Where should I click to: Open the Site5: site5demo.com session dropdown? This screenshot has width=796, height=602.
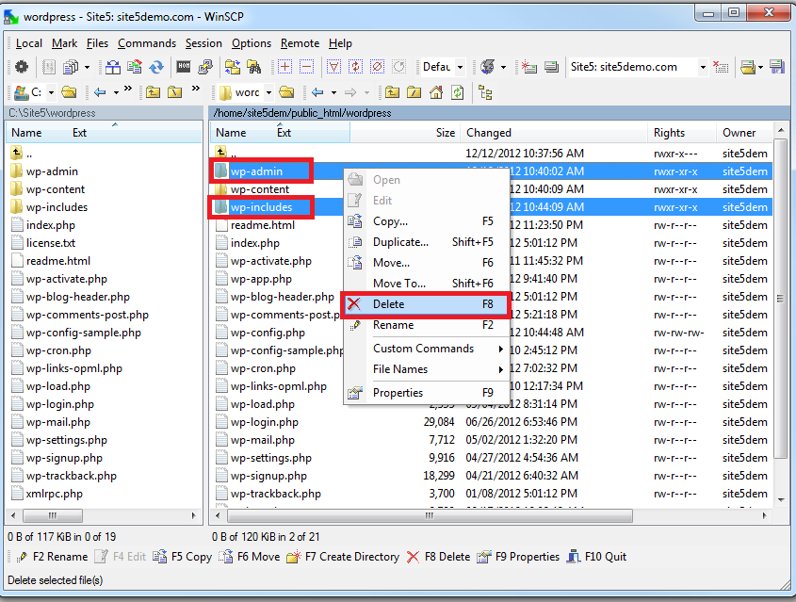click(702, 67)
